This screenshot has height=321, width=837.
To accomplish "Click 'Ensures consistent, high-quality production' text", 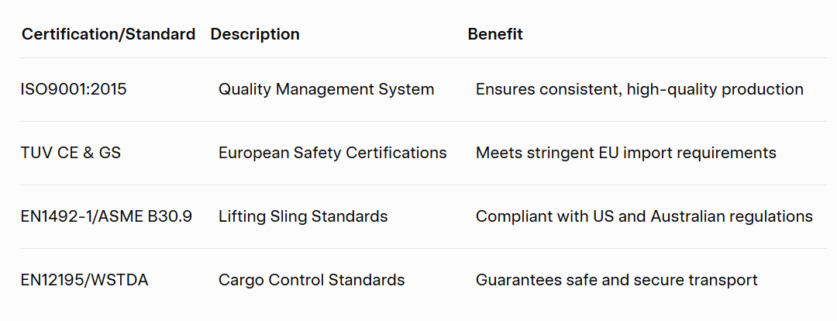I will point(639,89).
